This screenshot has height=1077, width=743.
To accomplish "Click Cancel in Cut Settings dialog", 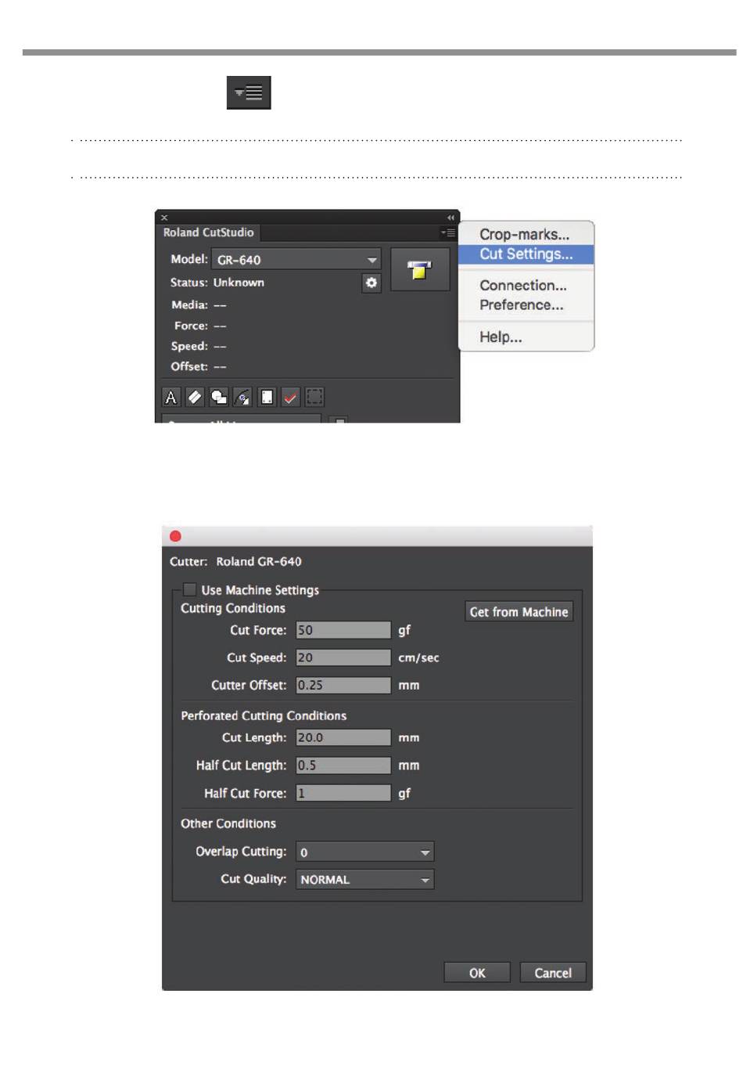I will point(553,972).
